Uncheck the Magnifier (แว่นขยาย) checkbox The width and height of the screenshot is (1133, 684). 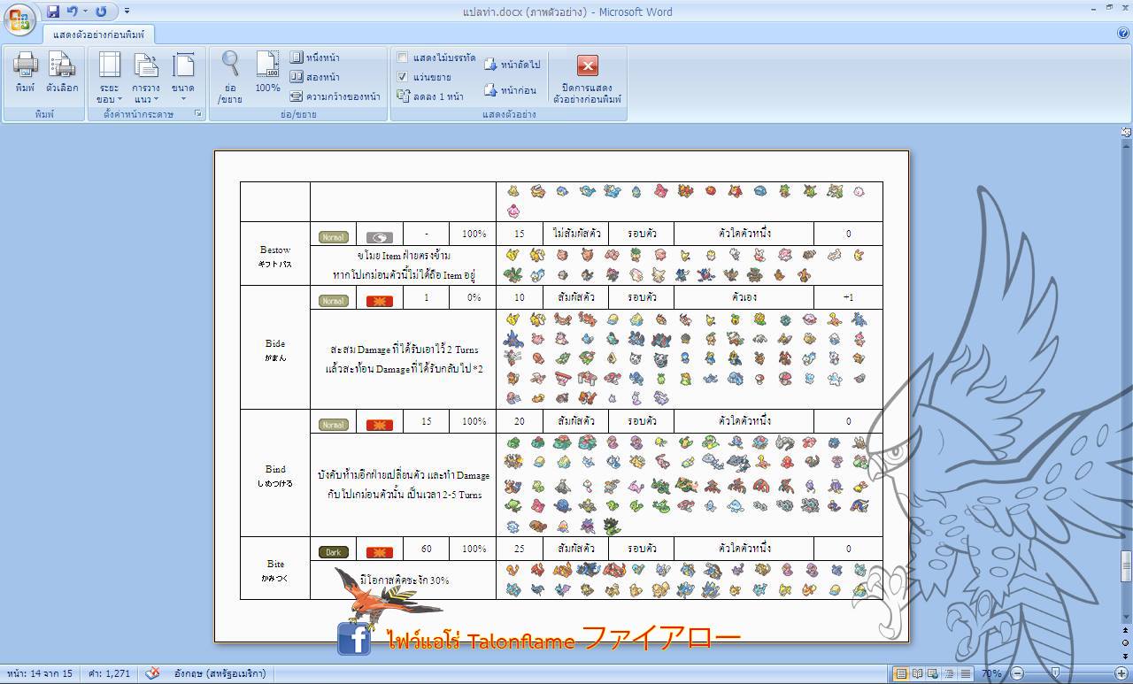403,77
